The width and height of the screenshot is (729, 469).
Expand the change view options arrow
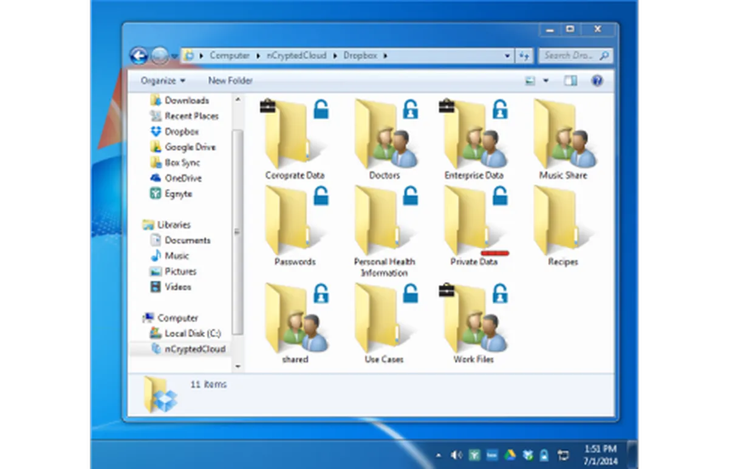pos(546,81)
